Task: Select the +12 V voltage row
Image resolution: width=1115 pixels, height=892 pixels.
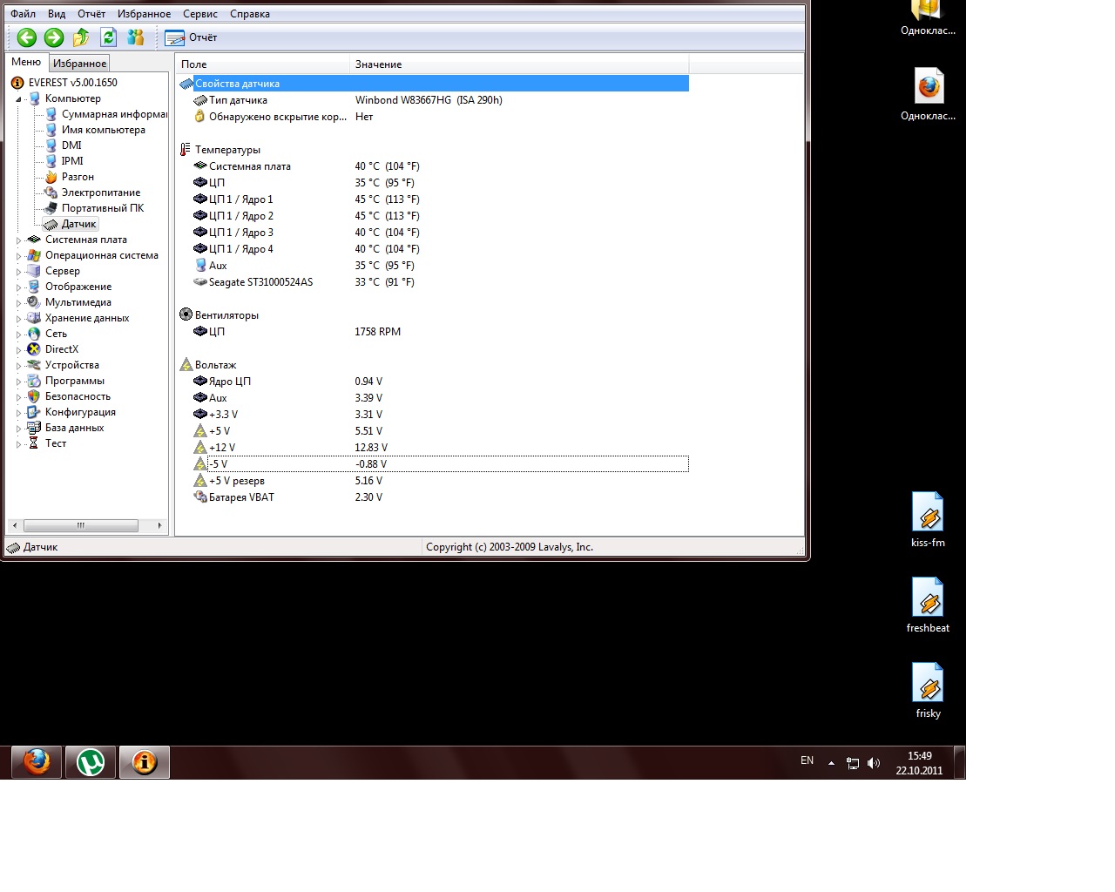Action: (433, 448)
